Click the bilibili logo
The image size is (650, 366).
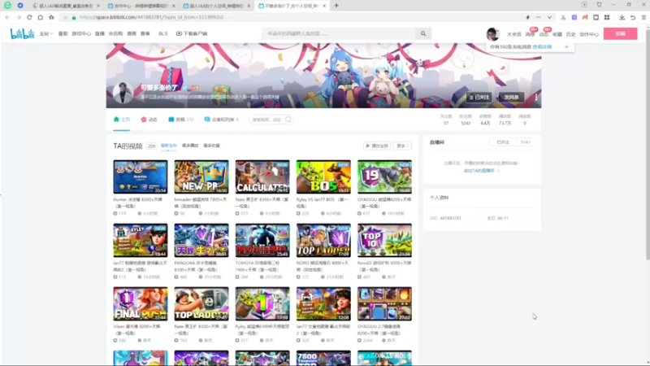(22, 33)
